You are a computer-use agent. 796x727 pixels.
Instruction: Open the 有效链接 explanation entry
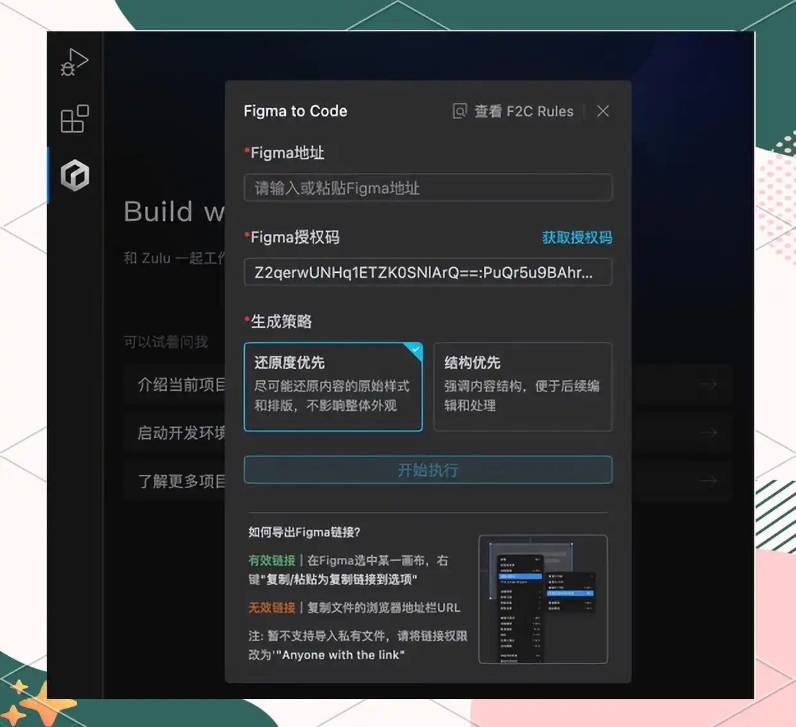click(270, 560)
